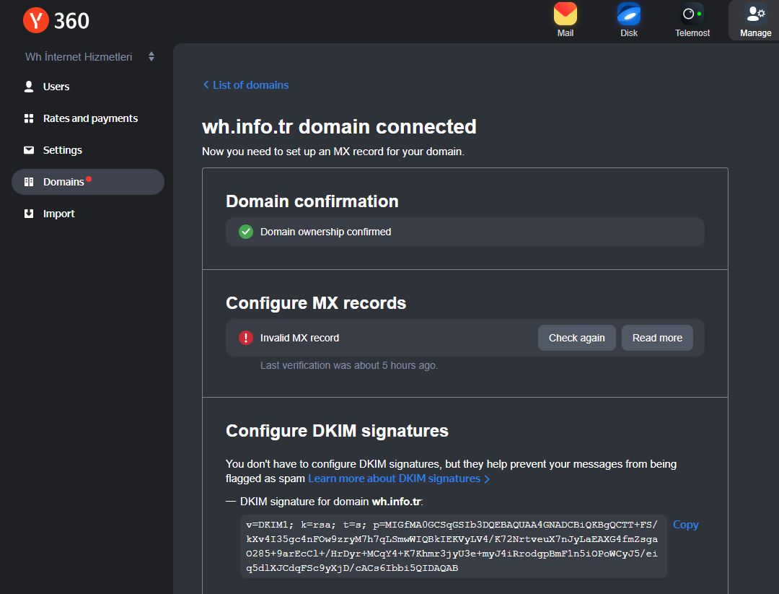Select the Domains menu item

click(x=87, y=182)
